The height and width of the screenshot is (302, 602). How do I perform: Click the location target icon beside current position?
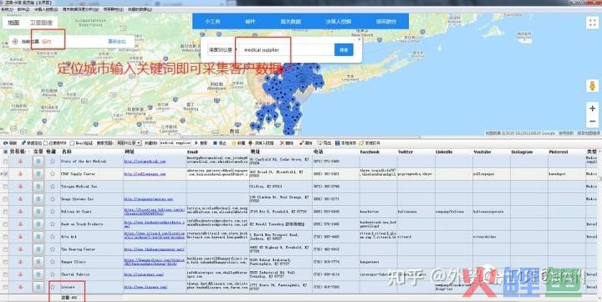(15, 42)
